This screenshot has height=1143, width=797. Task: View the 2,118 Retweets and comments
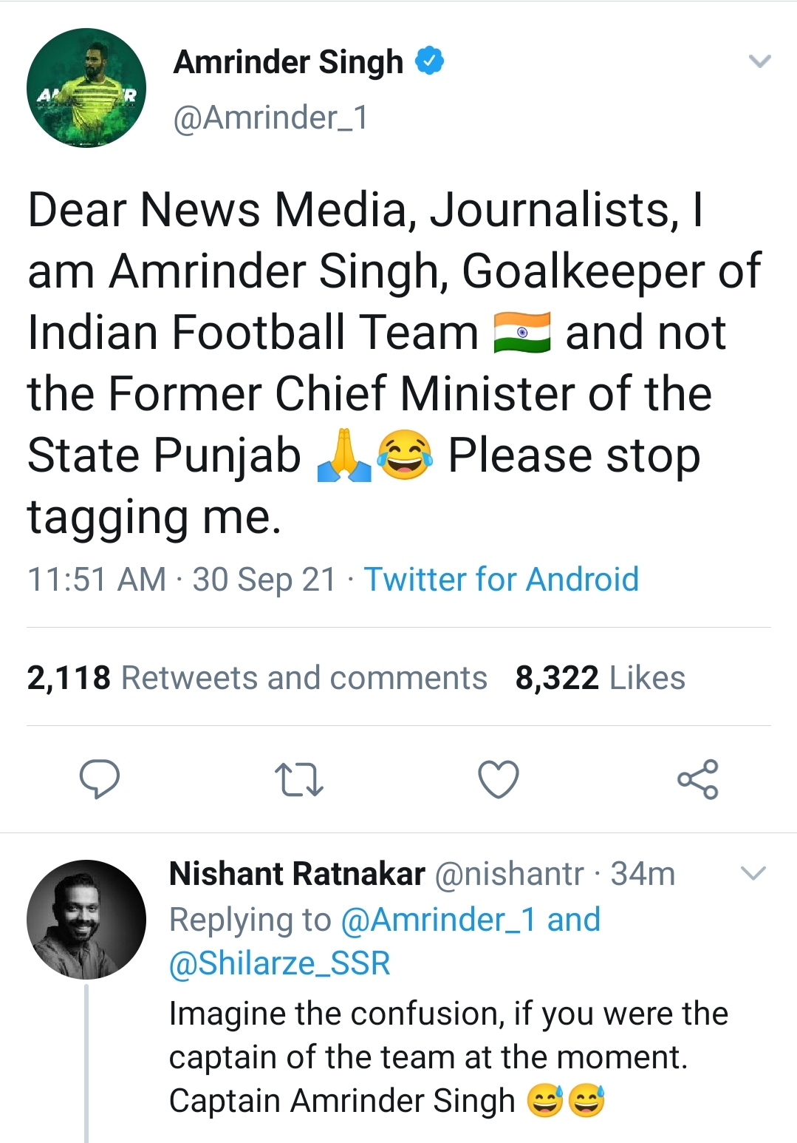click(257, 677)
